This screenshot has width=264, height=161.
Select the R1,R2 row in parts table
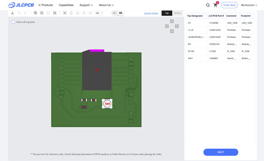tap(220, 51)
